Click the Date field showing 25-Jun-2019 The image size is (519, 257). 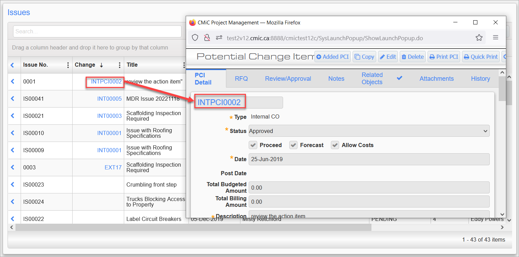[x=369, y=159]
